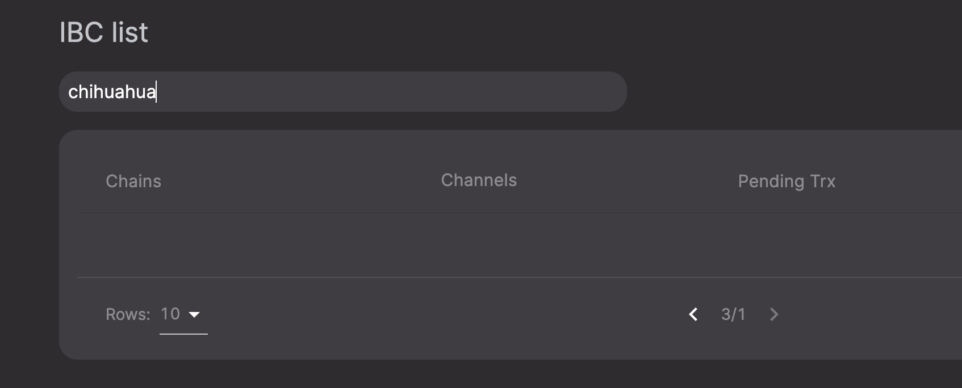Viewport: 962px width, 388px height.
Task: Select the Channels column header
Action: (479, 180)
